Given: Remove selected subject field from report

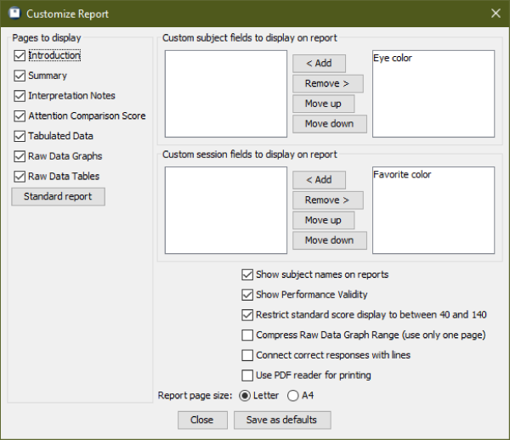Looking at the screenshot, I should point(328,83).
